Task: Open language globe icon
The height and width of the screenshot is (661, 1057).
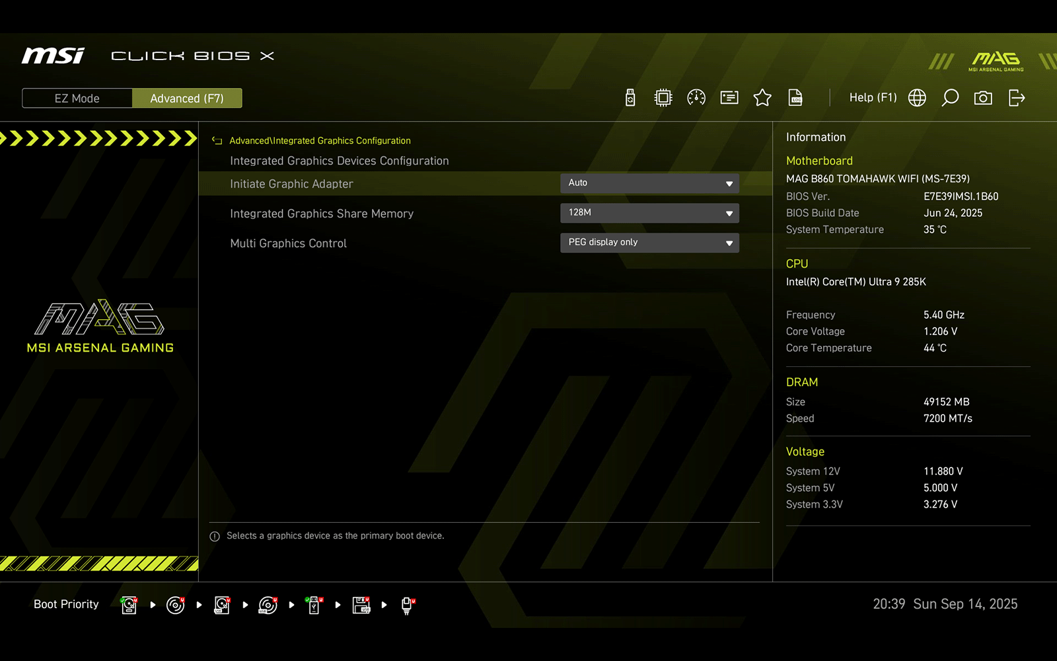Action: (917, 98)
